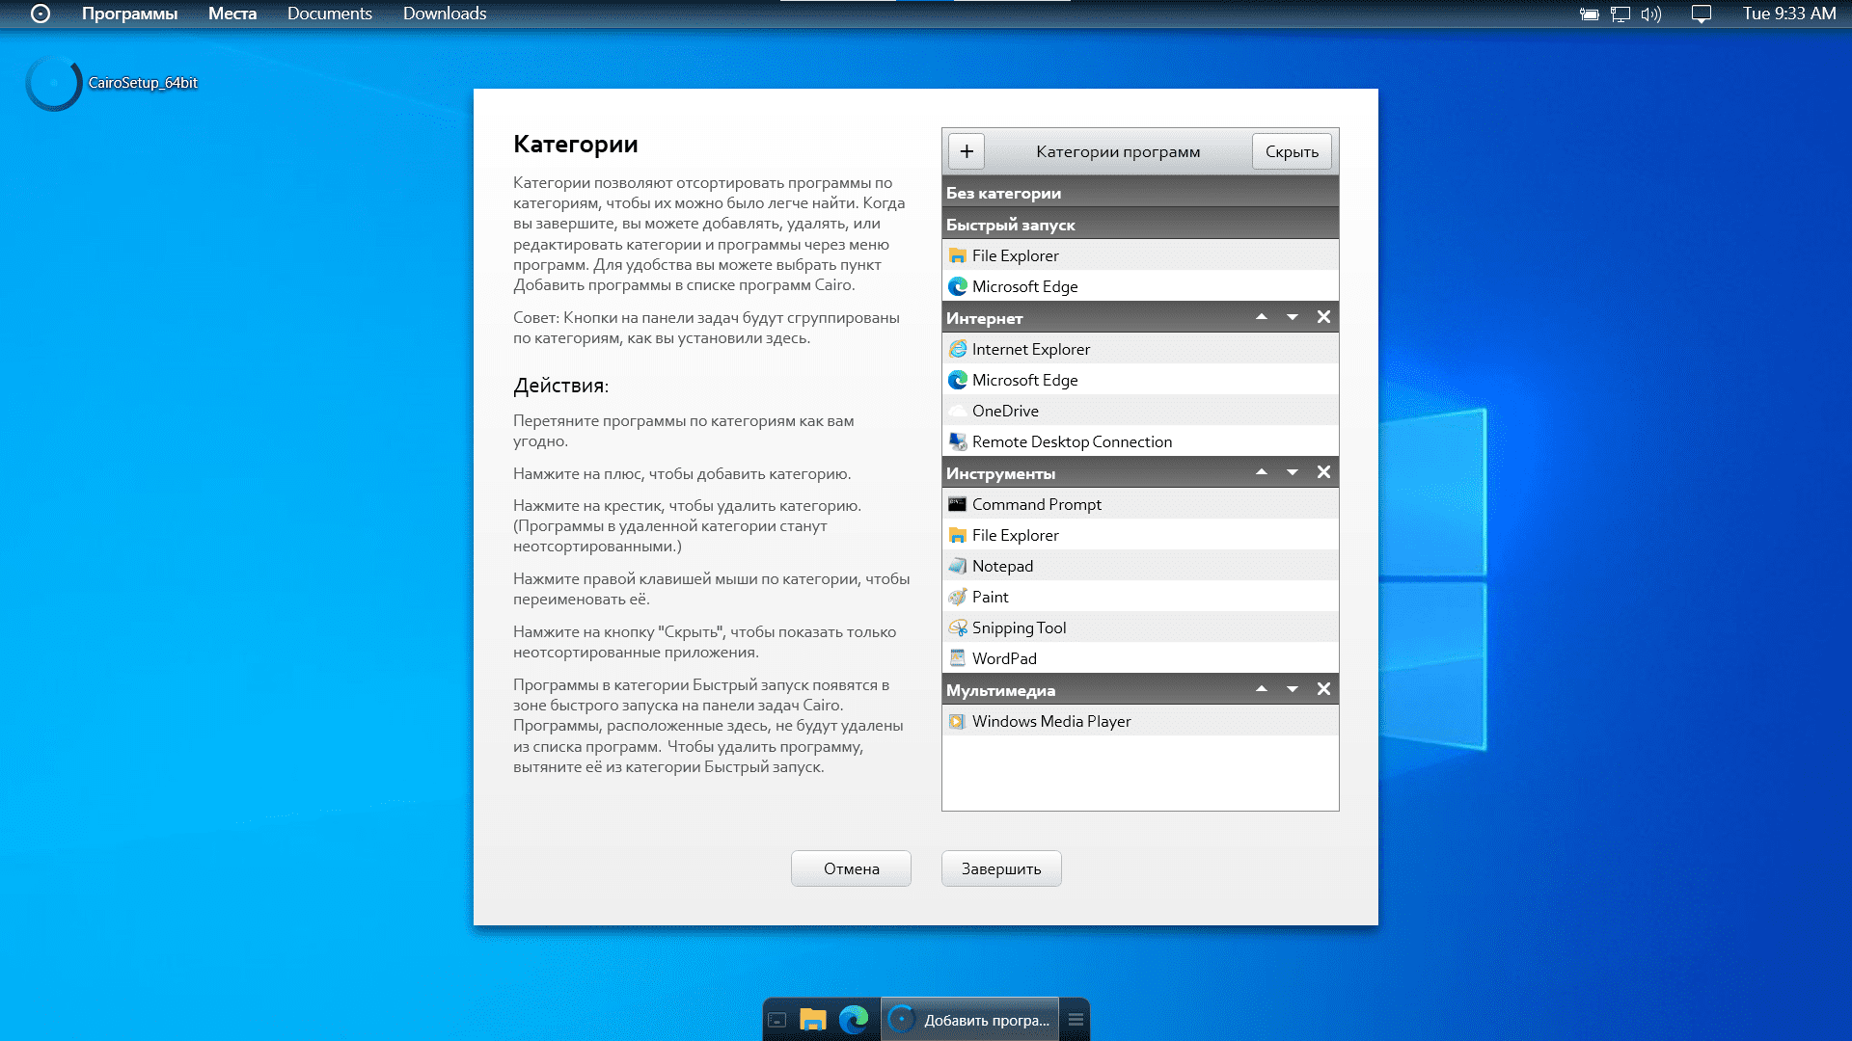
Task: Open the File Explorer icon in taskbar
Action: [813, 1020]
